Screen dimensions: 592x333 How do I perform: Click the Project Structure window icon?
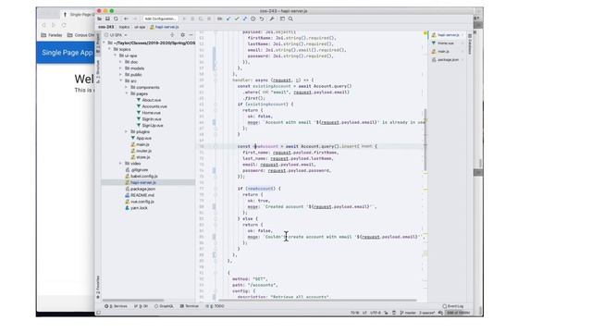pyautogui.click(x=282, y=18)
